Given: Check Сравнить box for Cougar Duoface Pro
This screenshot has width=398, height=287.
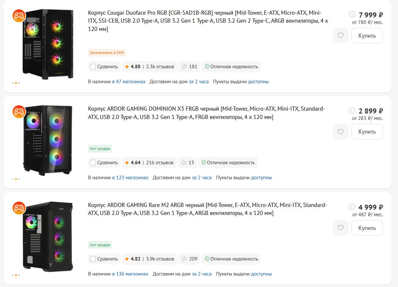Looking at the screenshot, I should 93,67.
